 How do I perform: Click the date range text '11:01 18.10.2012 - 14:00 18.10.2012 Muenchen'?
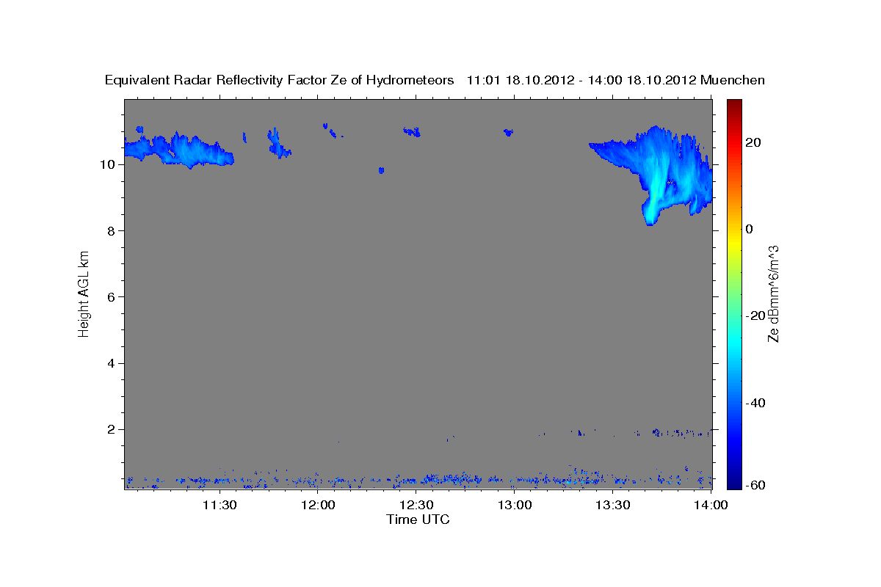tap(616, 80)
